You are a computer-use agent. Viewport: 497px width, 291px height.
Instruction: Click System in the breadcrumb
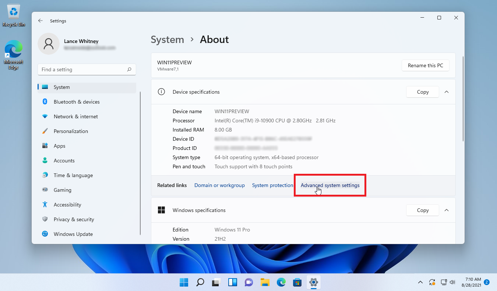167,40
